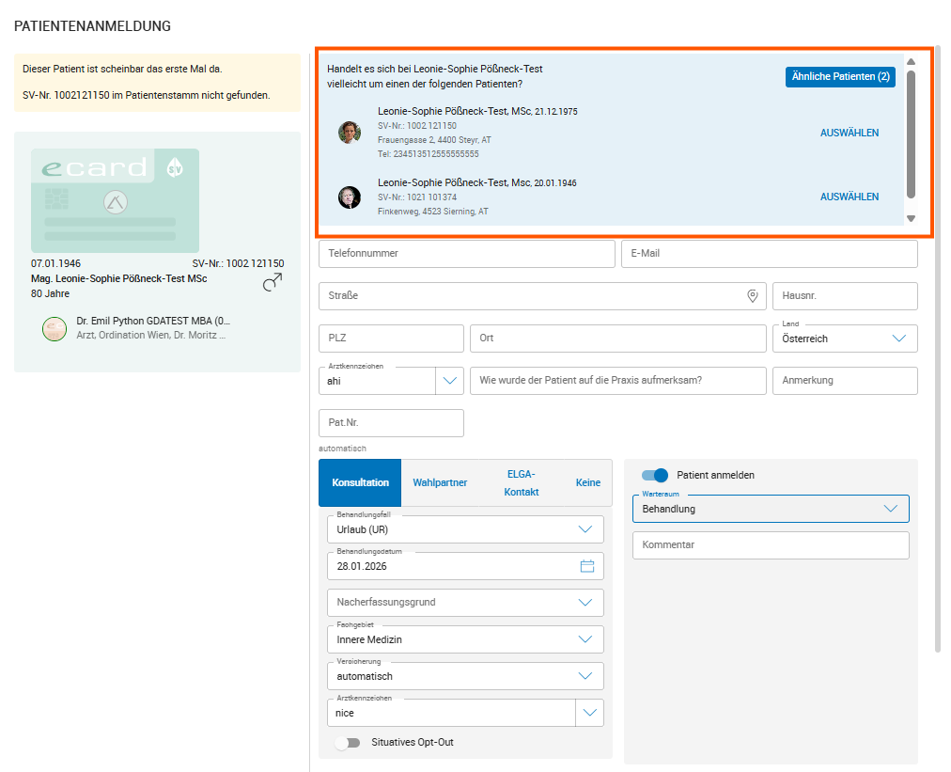
Task: Click the male gender symbol icon
Action: point(273,281)
